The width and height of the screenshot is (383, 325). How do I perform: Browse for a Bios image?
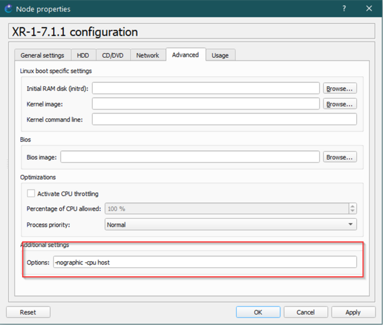(340, 157)
